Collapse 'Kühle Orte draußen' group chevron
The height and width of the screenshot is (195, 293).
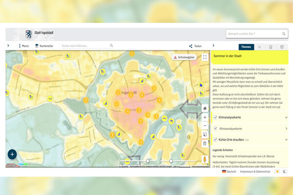point(286,139)
